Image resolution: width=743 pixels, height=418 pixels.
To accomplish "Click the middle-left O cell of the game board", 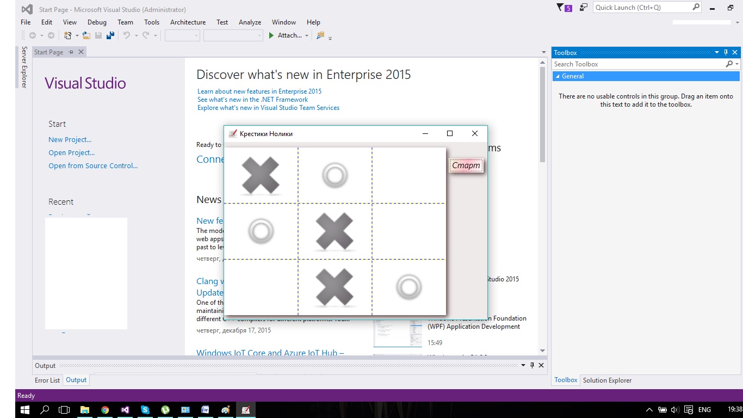I will 261,231.
